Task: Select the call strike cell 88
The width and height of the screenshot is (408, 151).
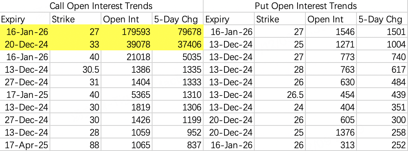Action: tap(75, 144)
